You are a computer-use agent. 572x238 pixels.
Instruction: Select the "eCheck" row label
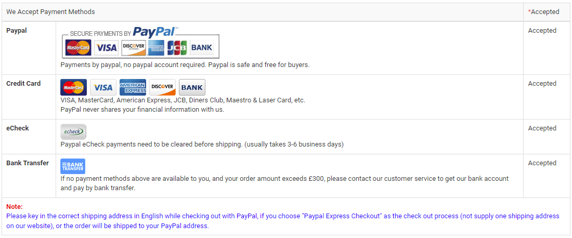(18, 128)
